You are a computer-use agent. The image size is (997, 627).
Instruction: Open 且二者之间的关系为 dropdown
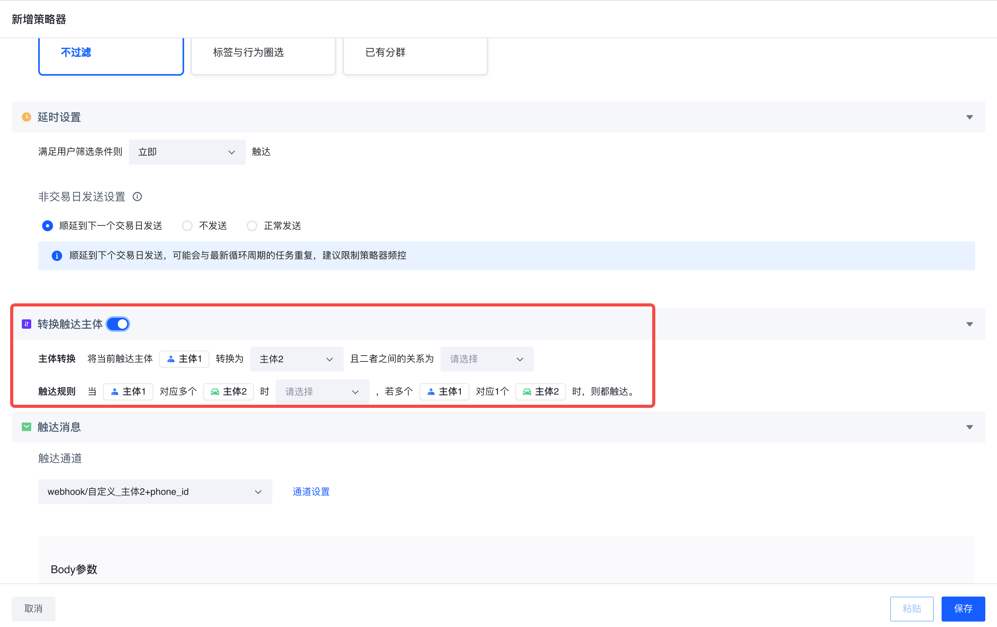tap(486, 359)
